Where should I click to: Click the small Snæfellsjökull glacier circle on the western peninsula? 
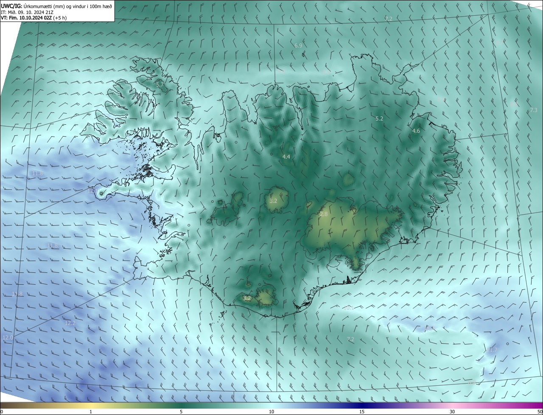pyautogui.click(x=101, y=193)
